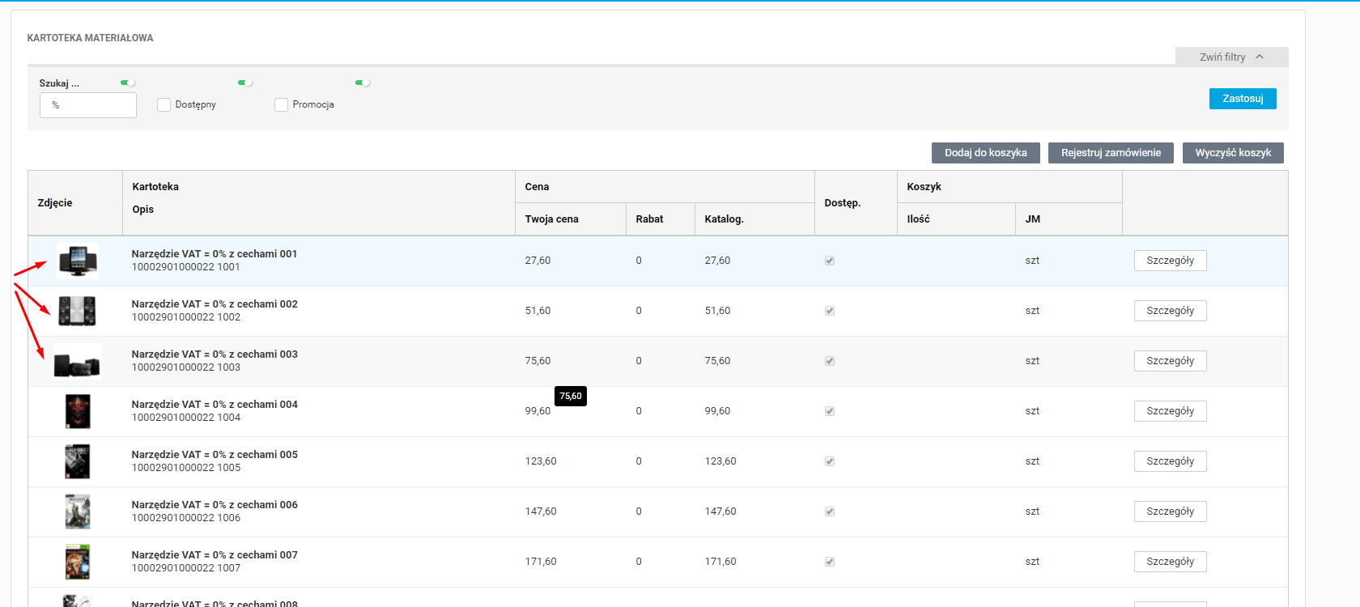Open Szczegóły for cechami 004 item
1360x607 pixels.
point(1171,411)
